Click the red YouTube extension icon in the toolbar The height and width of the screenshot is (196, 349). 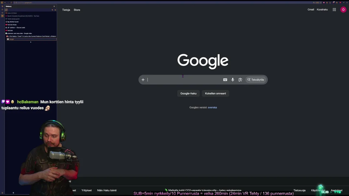[x=340, y=3]
